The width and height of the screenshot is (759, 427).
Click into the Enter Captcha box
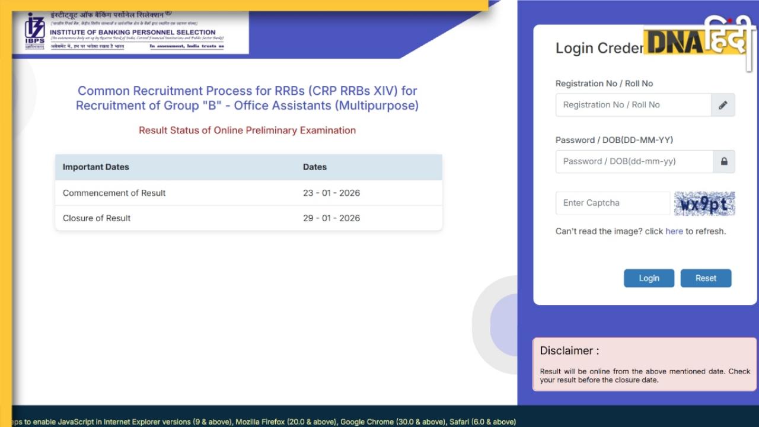(x=612, y=203)
